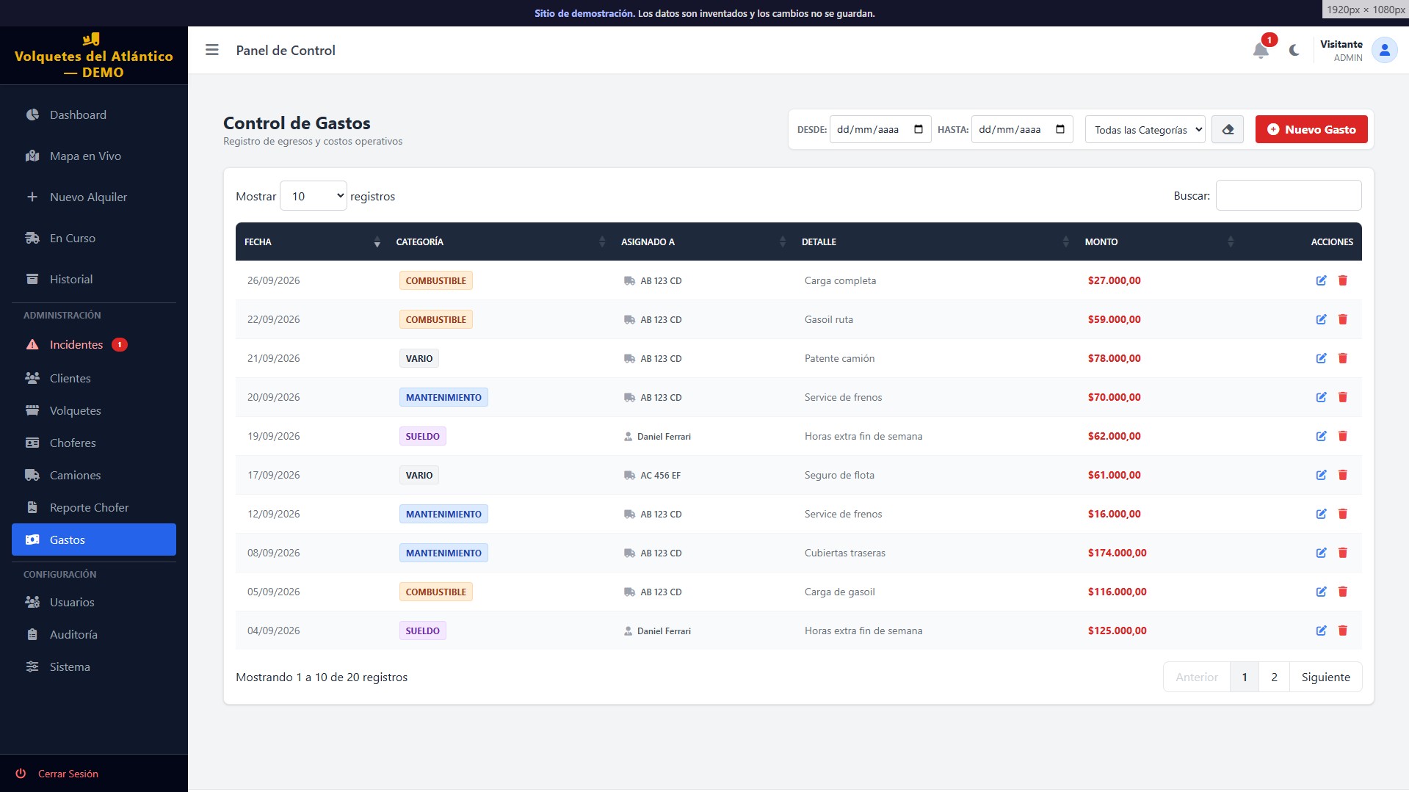Image resolution: width=1409 pixels, height=792 pixels.
Task: Edit the Carga completa expense
Action: (x=1321, y=280)
